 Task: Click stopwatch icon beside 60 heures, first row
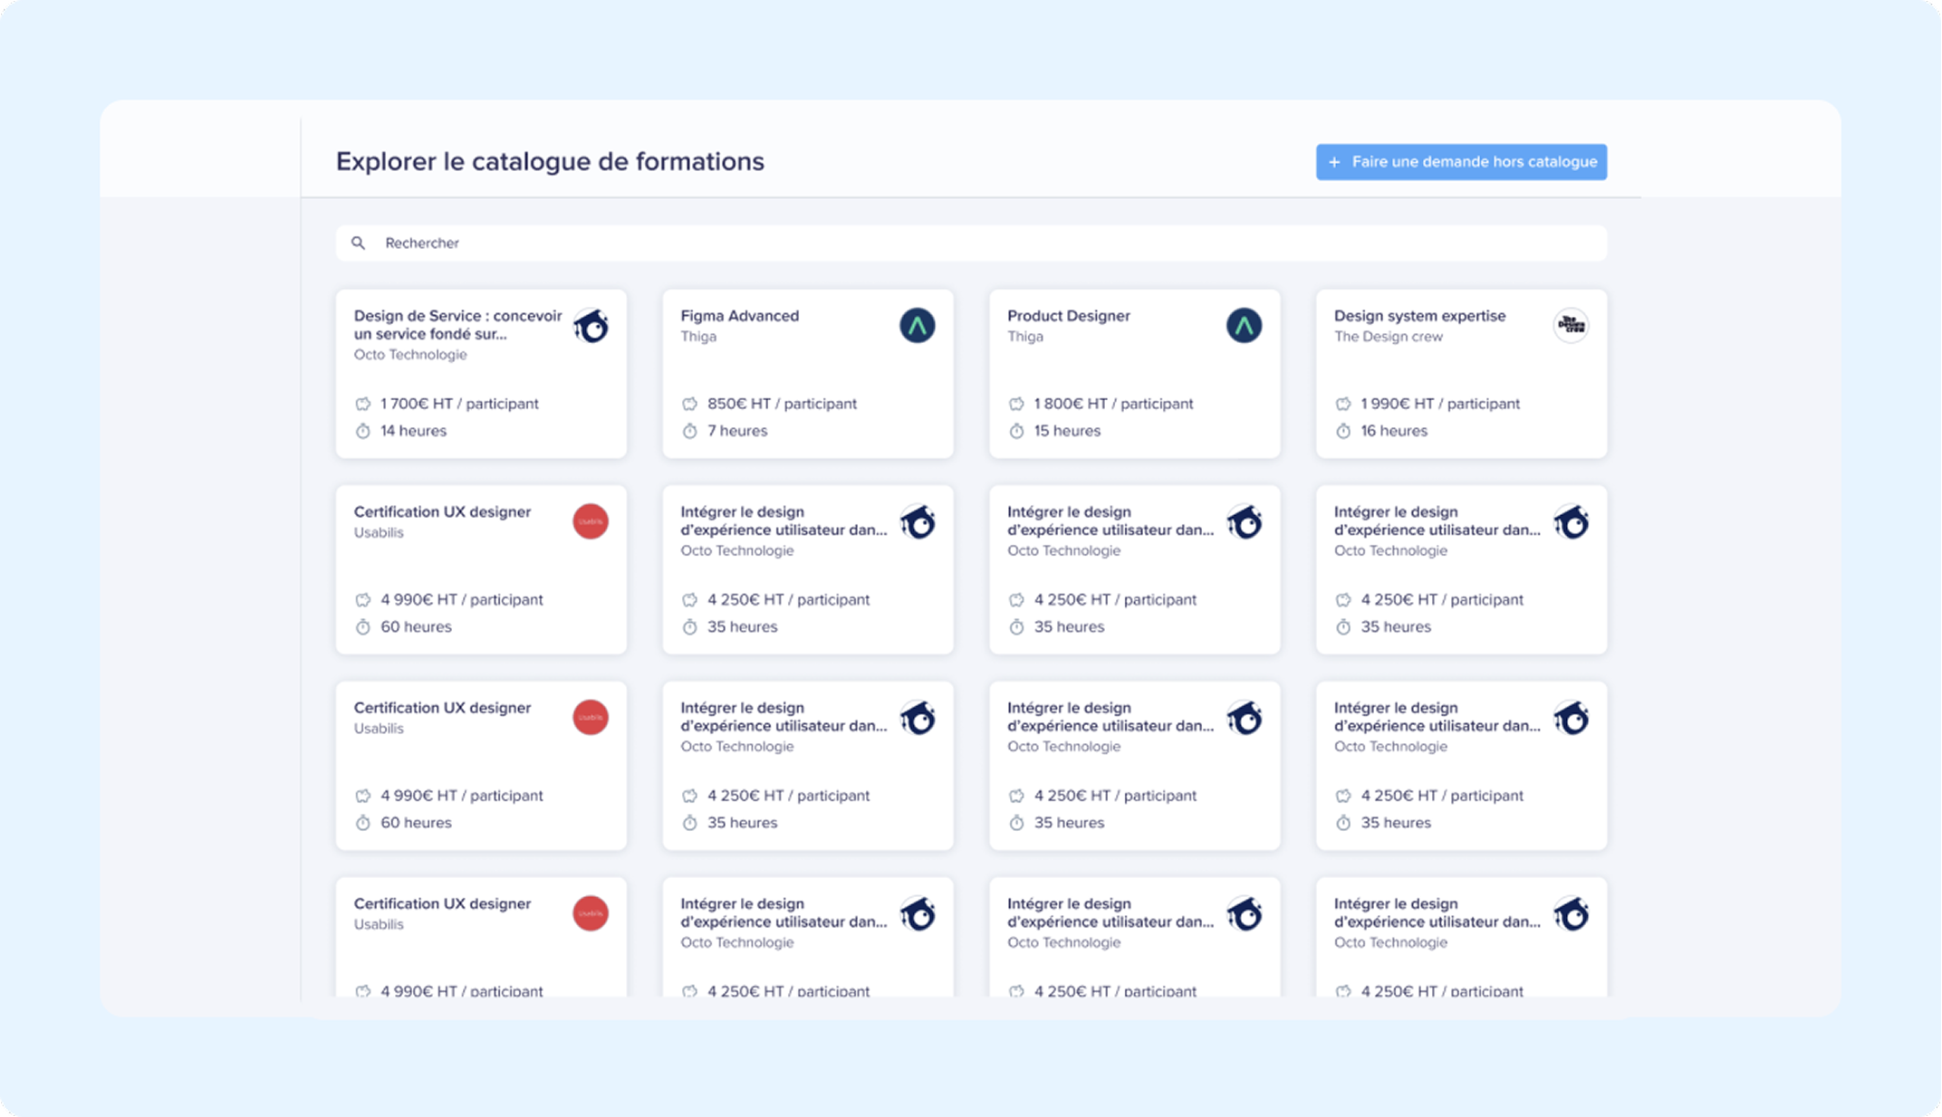363,626
